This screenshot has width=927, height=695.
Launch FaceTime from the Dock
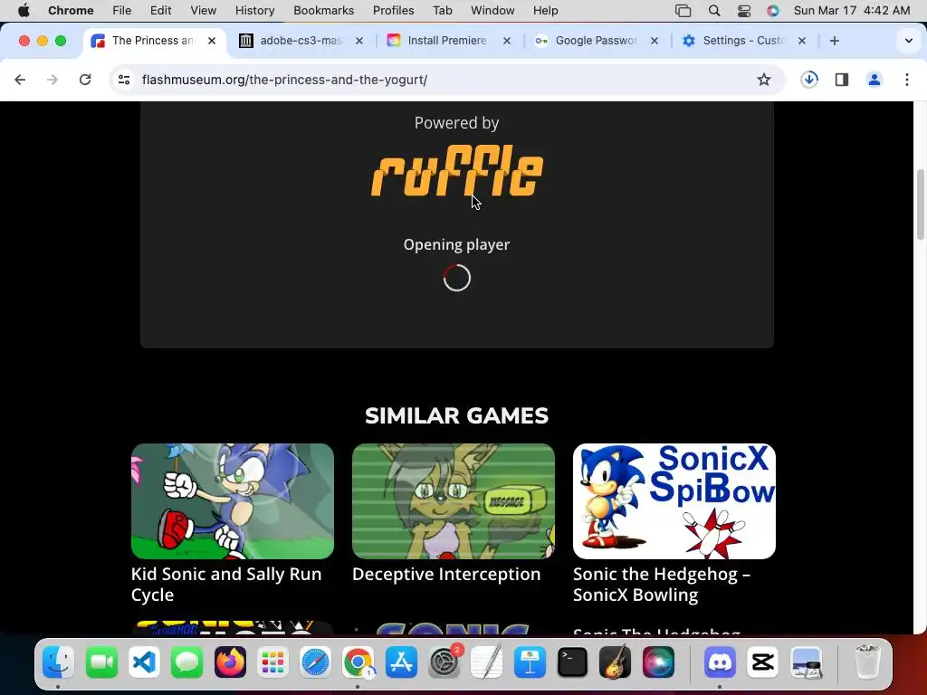point(101,662)
